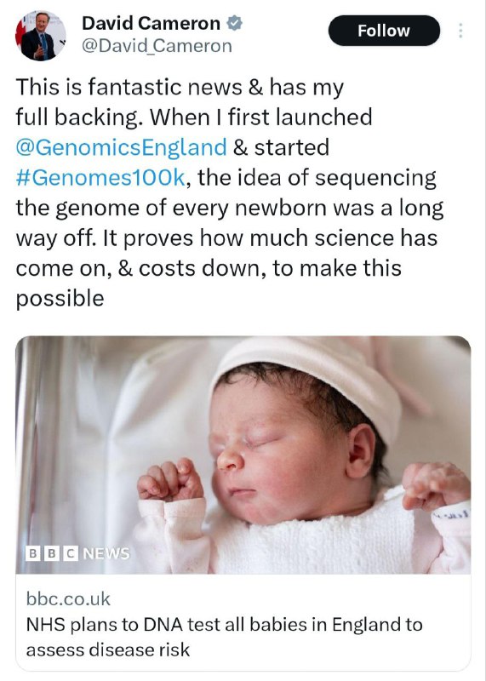Open the @David_Cameron handle
The height and width of the screenshot is (681, 486).
click(157, 46)
